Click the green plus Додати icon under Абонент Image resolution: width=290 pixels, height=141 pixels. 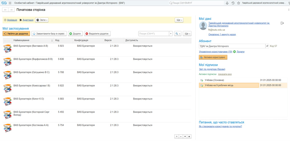click(x=234, y=52)
